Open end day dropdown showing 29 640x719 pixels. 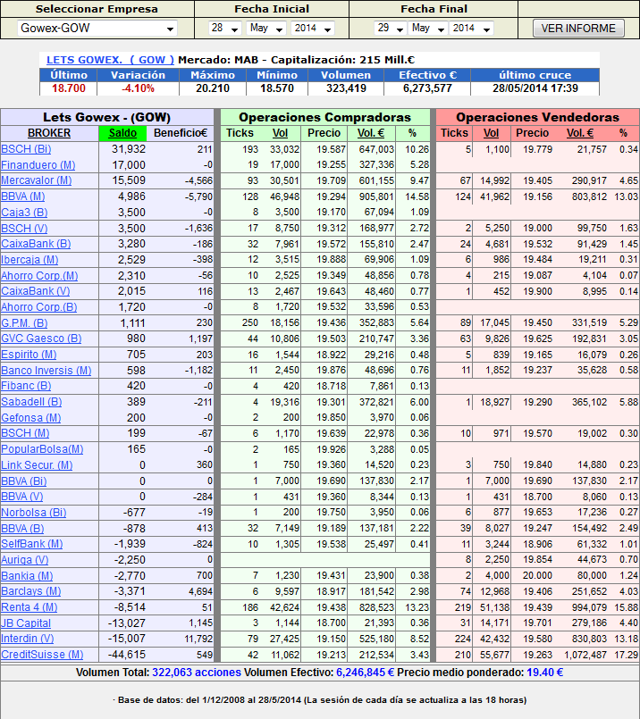[x=390, y=29]
